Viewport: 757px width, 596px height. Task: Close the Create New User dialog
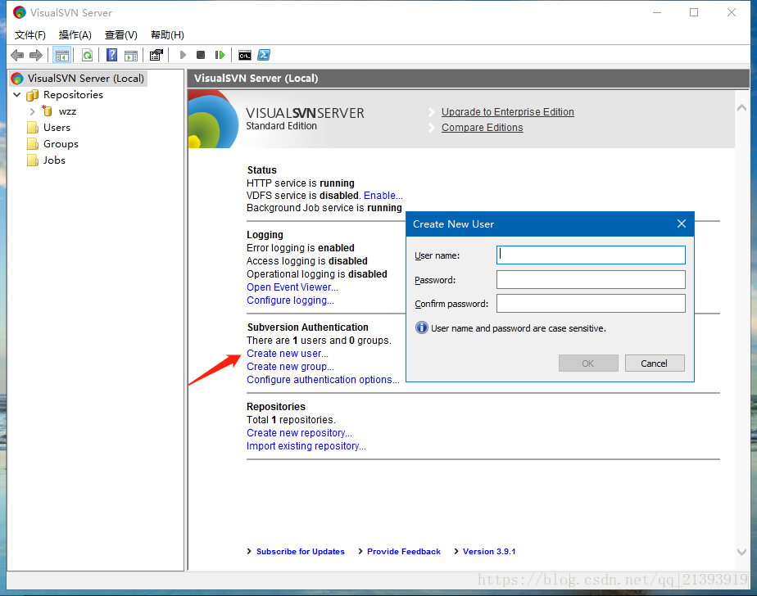pos(681,224)
